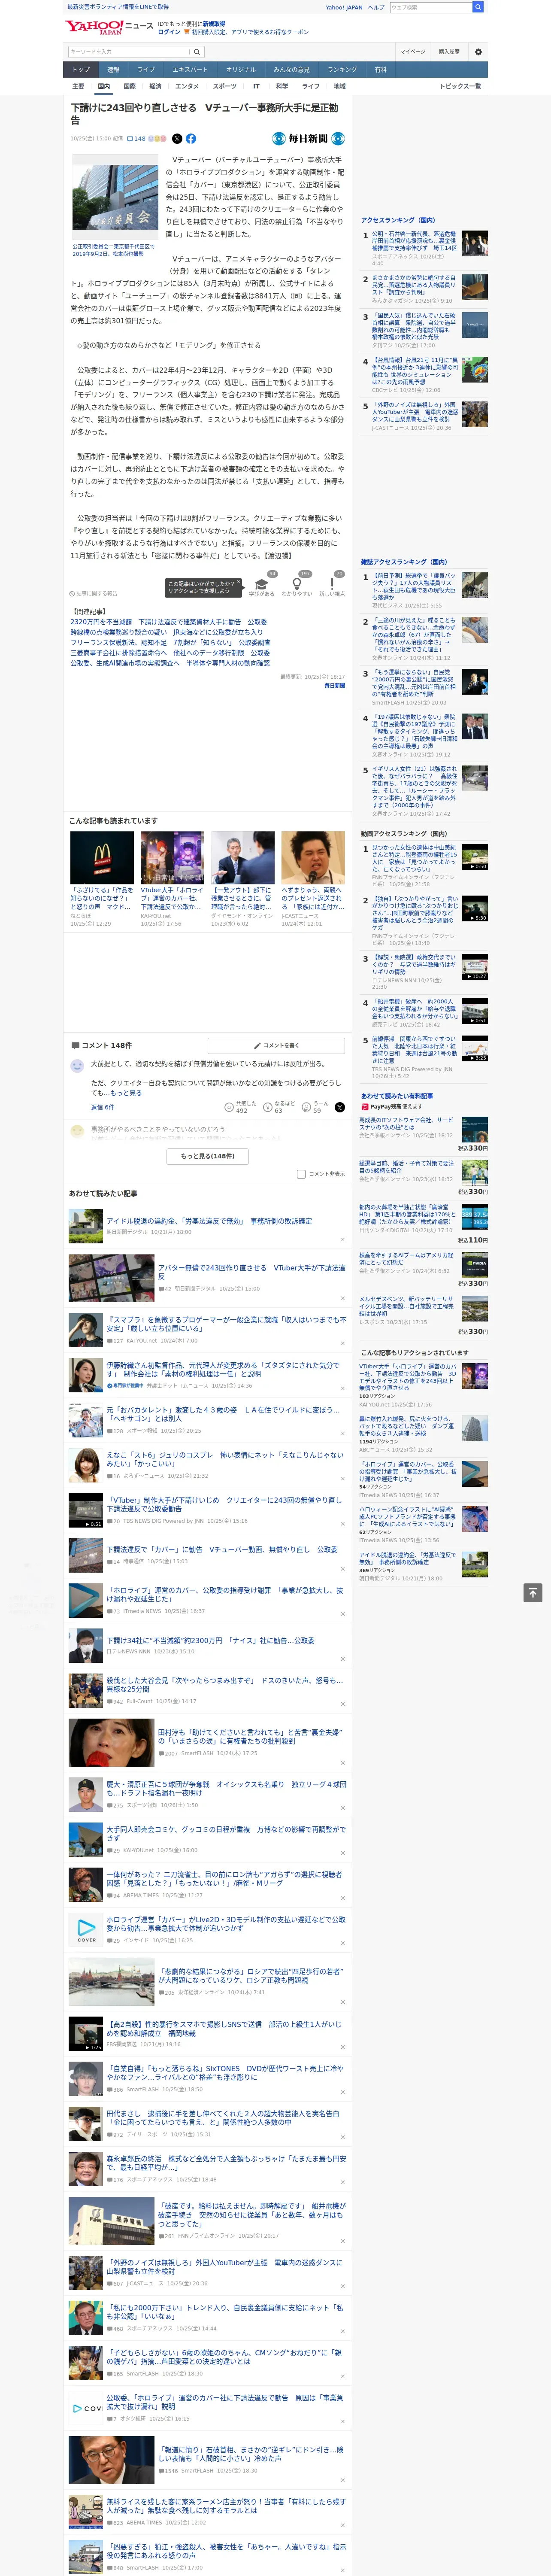Click the keyword search magnifier icon
The height and width of the screenshot is (2576, 551).
tap(197, 51)
